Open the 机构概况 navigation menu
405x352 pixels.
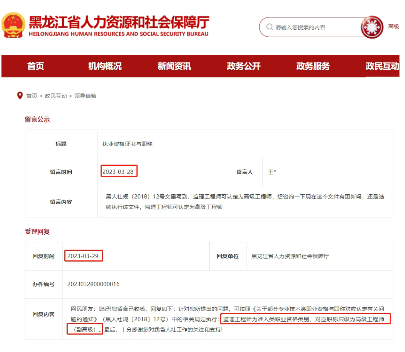(x=105, y=66)
